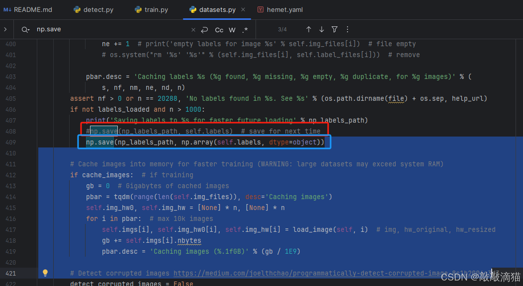This screenshot has width=523, height=286.
Task: Open the three-dot search options menu
Action: pos(347,29)
